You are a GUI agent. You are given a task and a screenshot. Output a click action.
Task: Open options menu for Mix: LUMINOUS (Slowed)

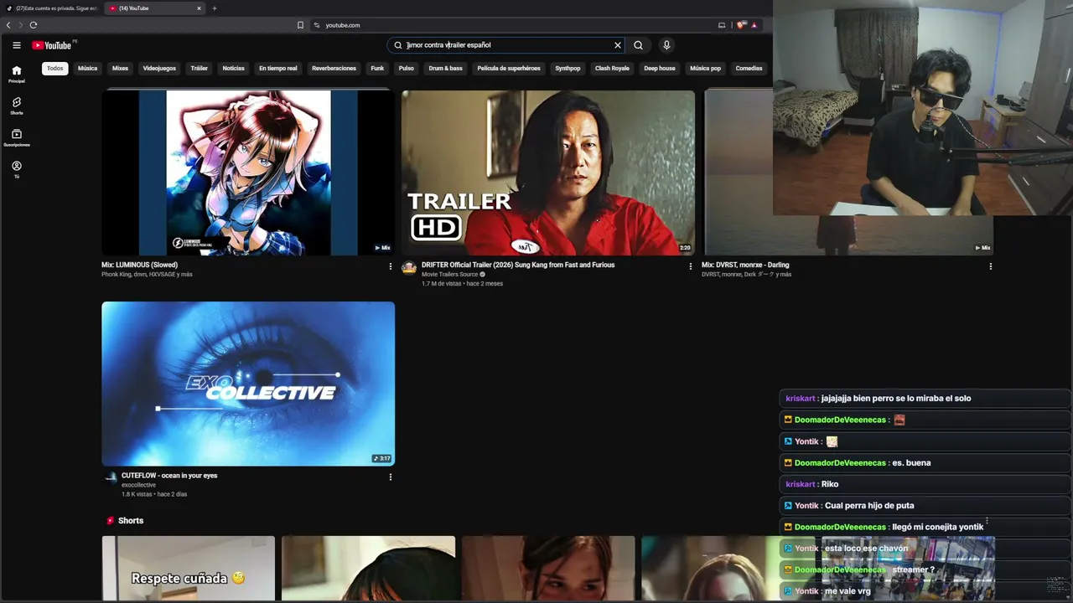tap(390, 266)
